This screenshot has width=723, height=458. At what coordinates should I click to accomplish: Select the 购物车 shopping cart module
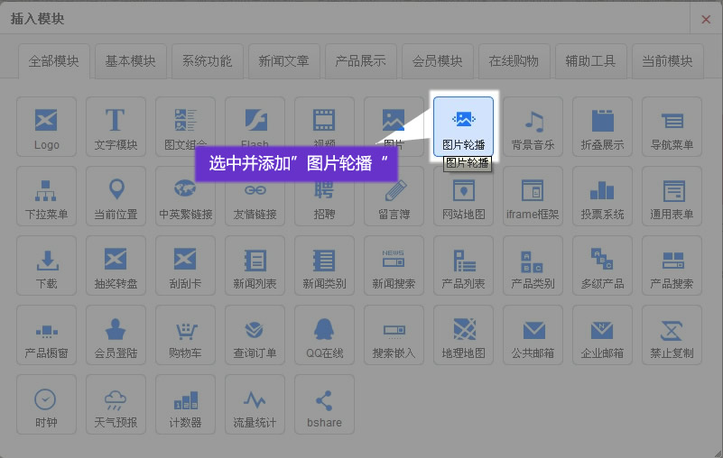pyautogui.click(x=185, y=335)
